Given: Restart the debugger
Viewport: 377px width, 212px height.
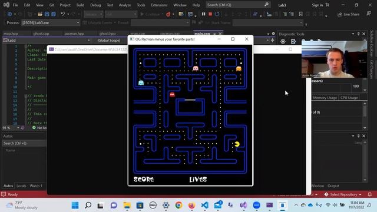Looking at the screenshot, I should click(x=217, y=14).
